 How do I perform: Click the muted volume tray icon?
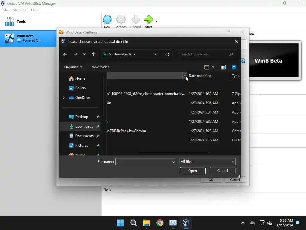(270, 223)
